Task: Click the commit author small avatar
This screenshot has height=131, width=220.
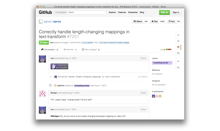Action: click(x=56, y=77)
